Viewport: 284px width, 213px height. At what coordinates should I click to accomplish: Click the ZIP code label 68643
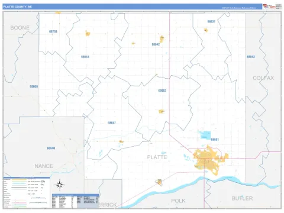[x=251, y=57]
